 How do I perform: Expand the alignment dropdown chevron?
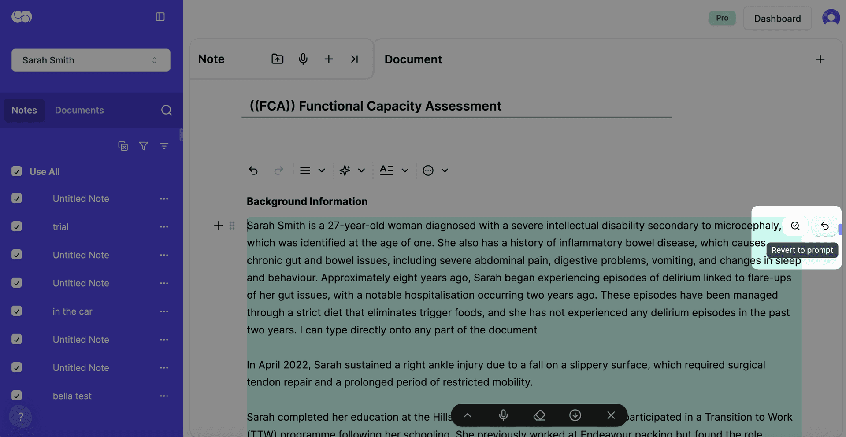322,170
